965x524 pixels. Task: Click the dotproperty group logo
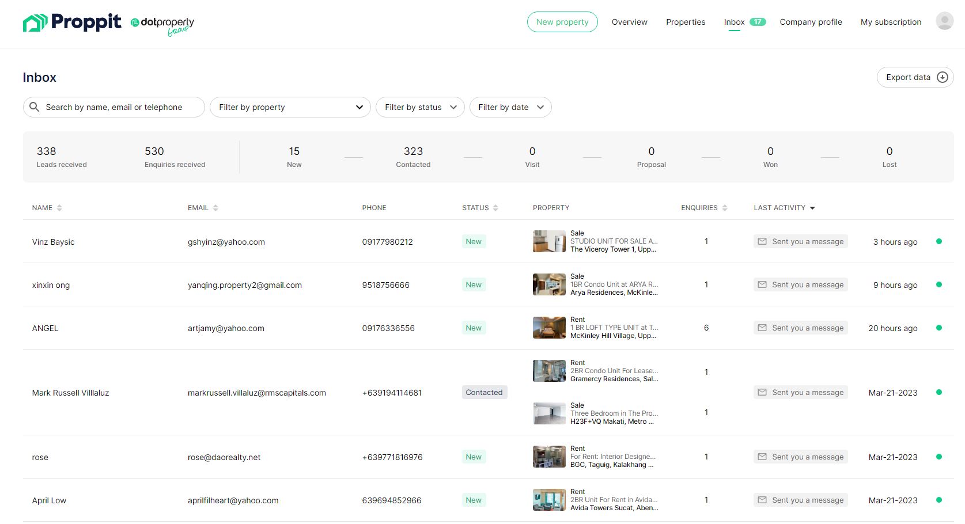pos(162,25)
